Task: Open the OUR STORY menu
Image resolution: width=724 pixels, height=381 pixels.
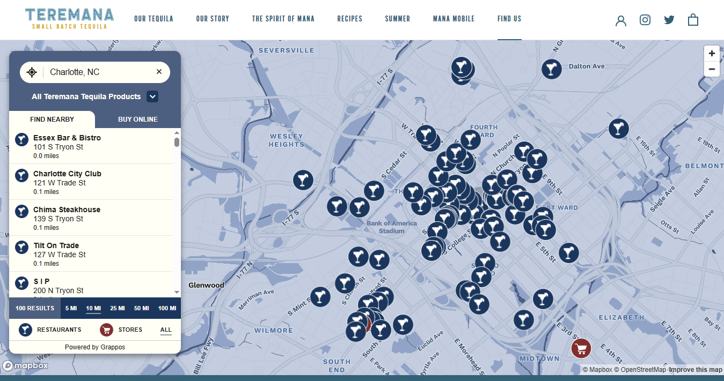Action: 213,19
